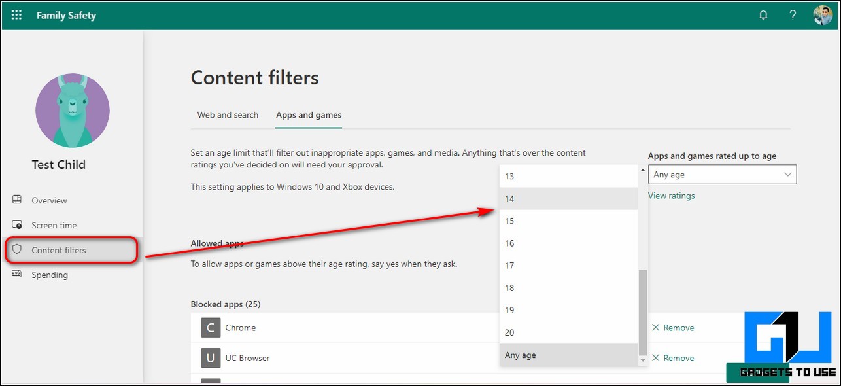Screen dimensions: 841x386
Task: Click the Overview sidebar icon
Action: [x=18, y=200]
